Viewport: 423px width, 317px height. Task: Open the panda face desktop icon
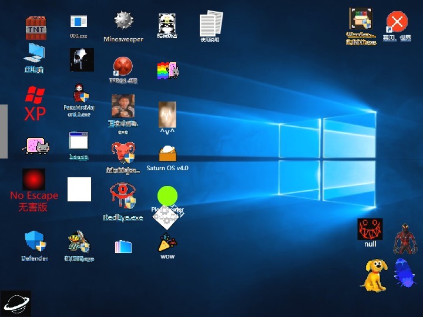[167, 26]
